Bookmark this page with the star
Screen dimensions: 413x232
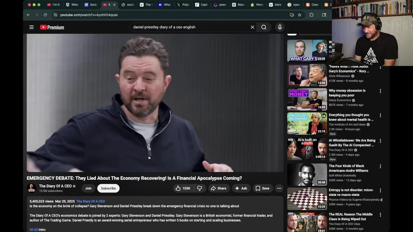click(299, 15)
